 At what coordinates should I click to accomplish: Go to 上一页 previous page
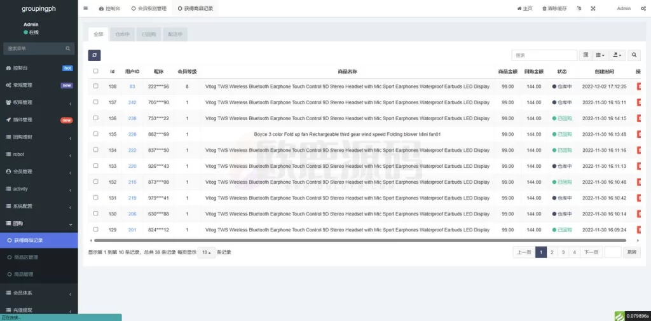tap(524, 252)
